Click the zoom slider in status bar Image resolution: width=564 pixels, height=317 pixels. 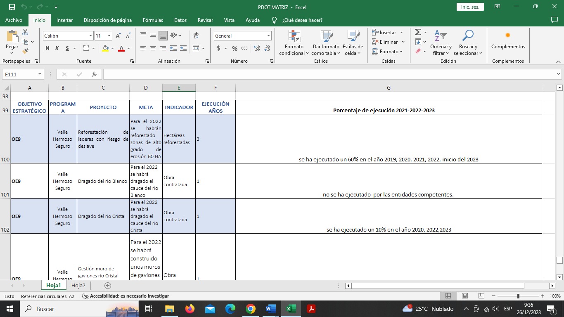[518, 296]
